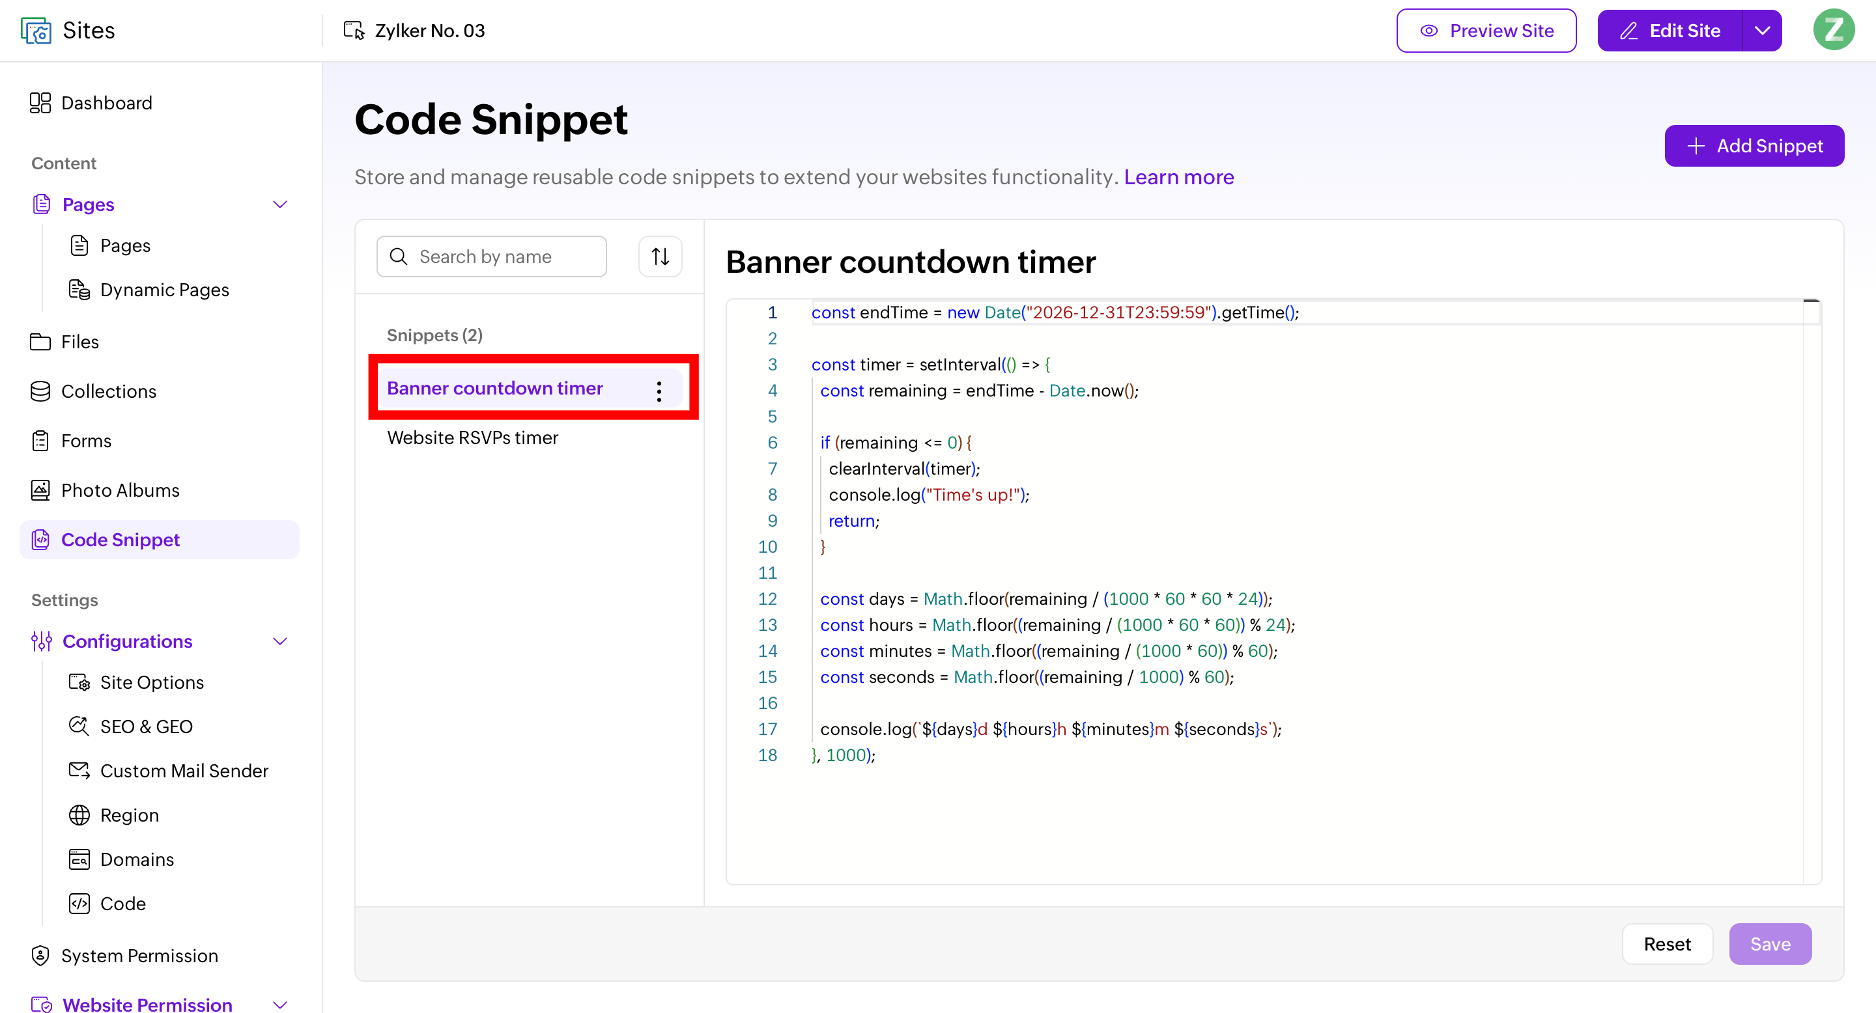1876x1013 pixels.
Task: Collapse the Configurations chevron
Action: pyautogui.click(x=279, y=641)
